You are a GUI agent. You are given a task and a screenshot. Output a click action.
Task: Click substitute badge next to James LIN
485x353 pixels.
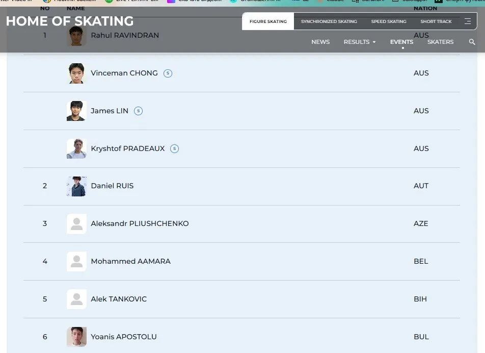point(138,111)
